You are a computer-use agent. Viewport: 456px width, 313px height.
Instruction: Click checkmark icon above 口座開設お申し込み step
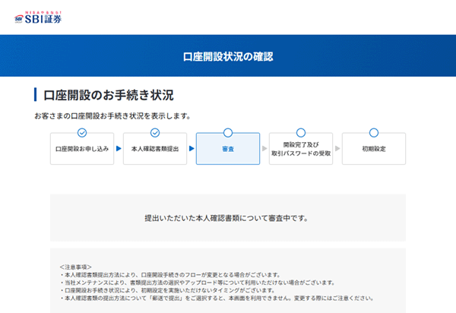(x=82, y=133)
